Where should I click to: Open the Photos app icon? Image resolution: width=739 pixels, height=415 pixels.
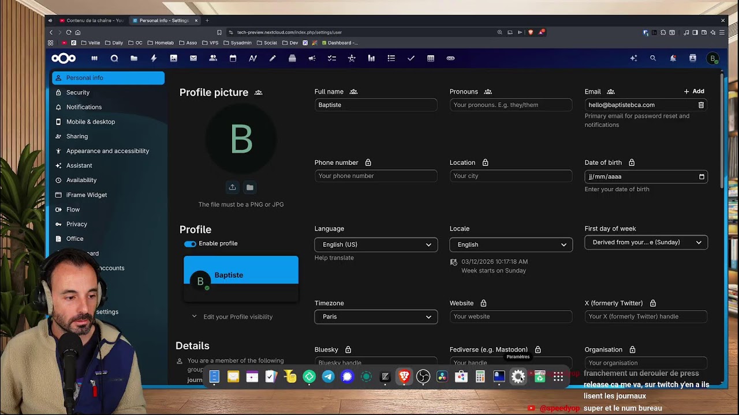tap(173, 58)
